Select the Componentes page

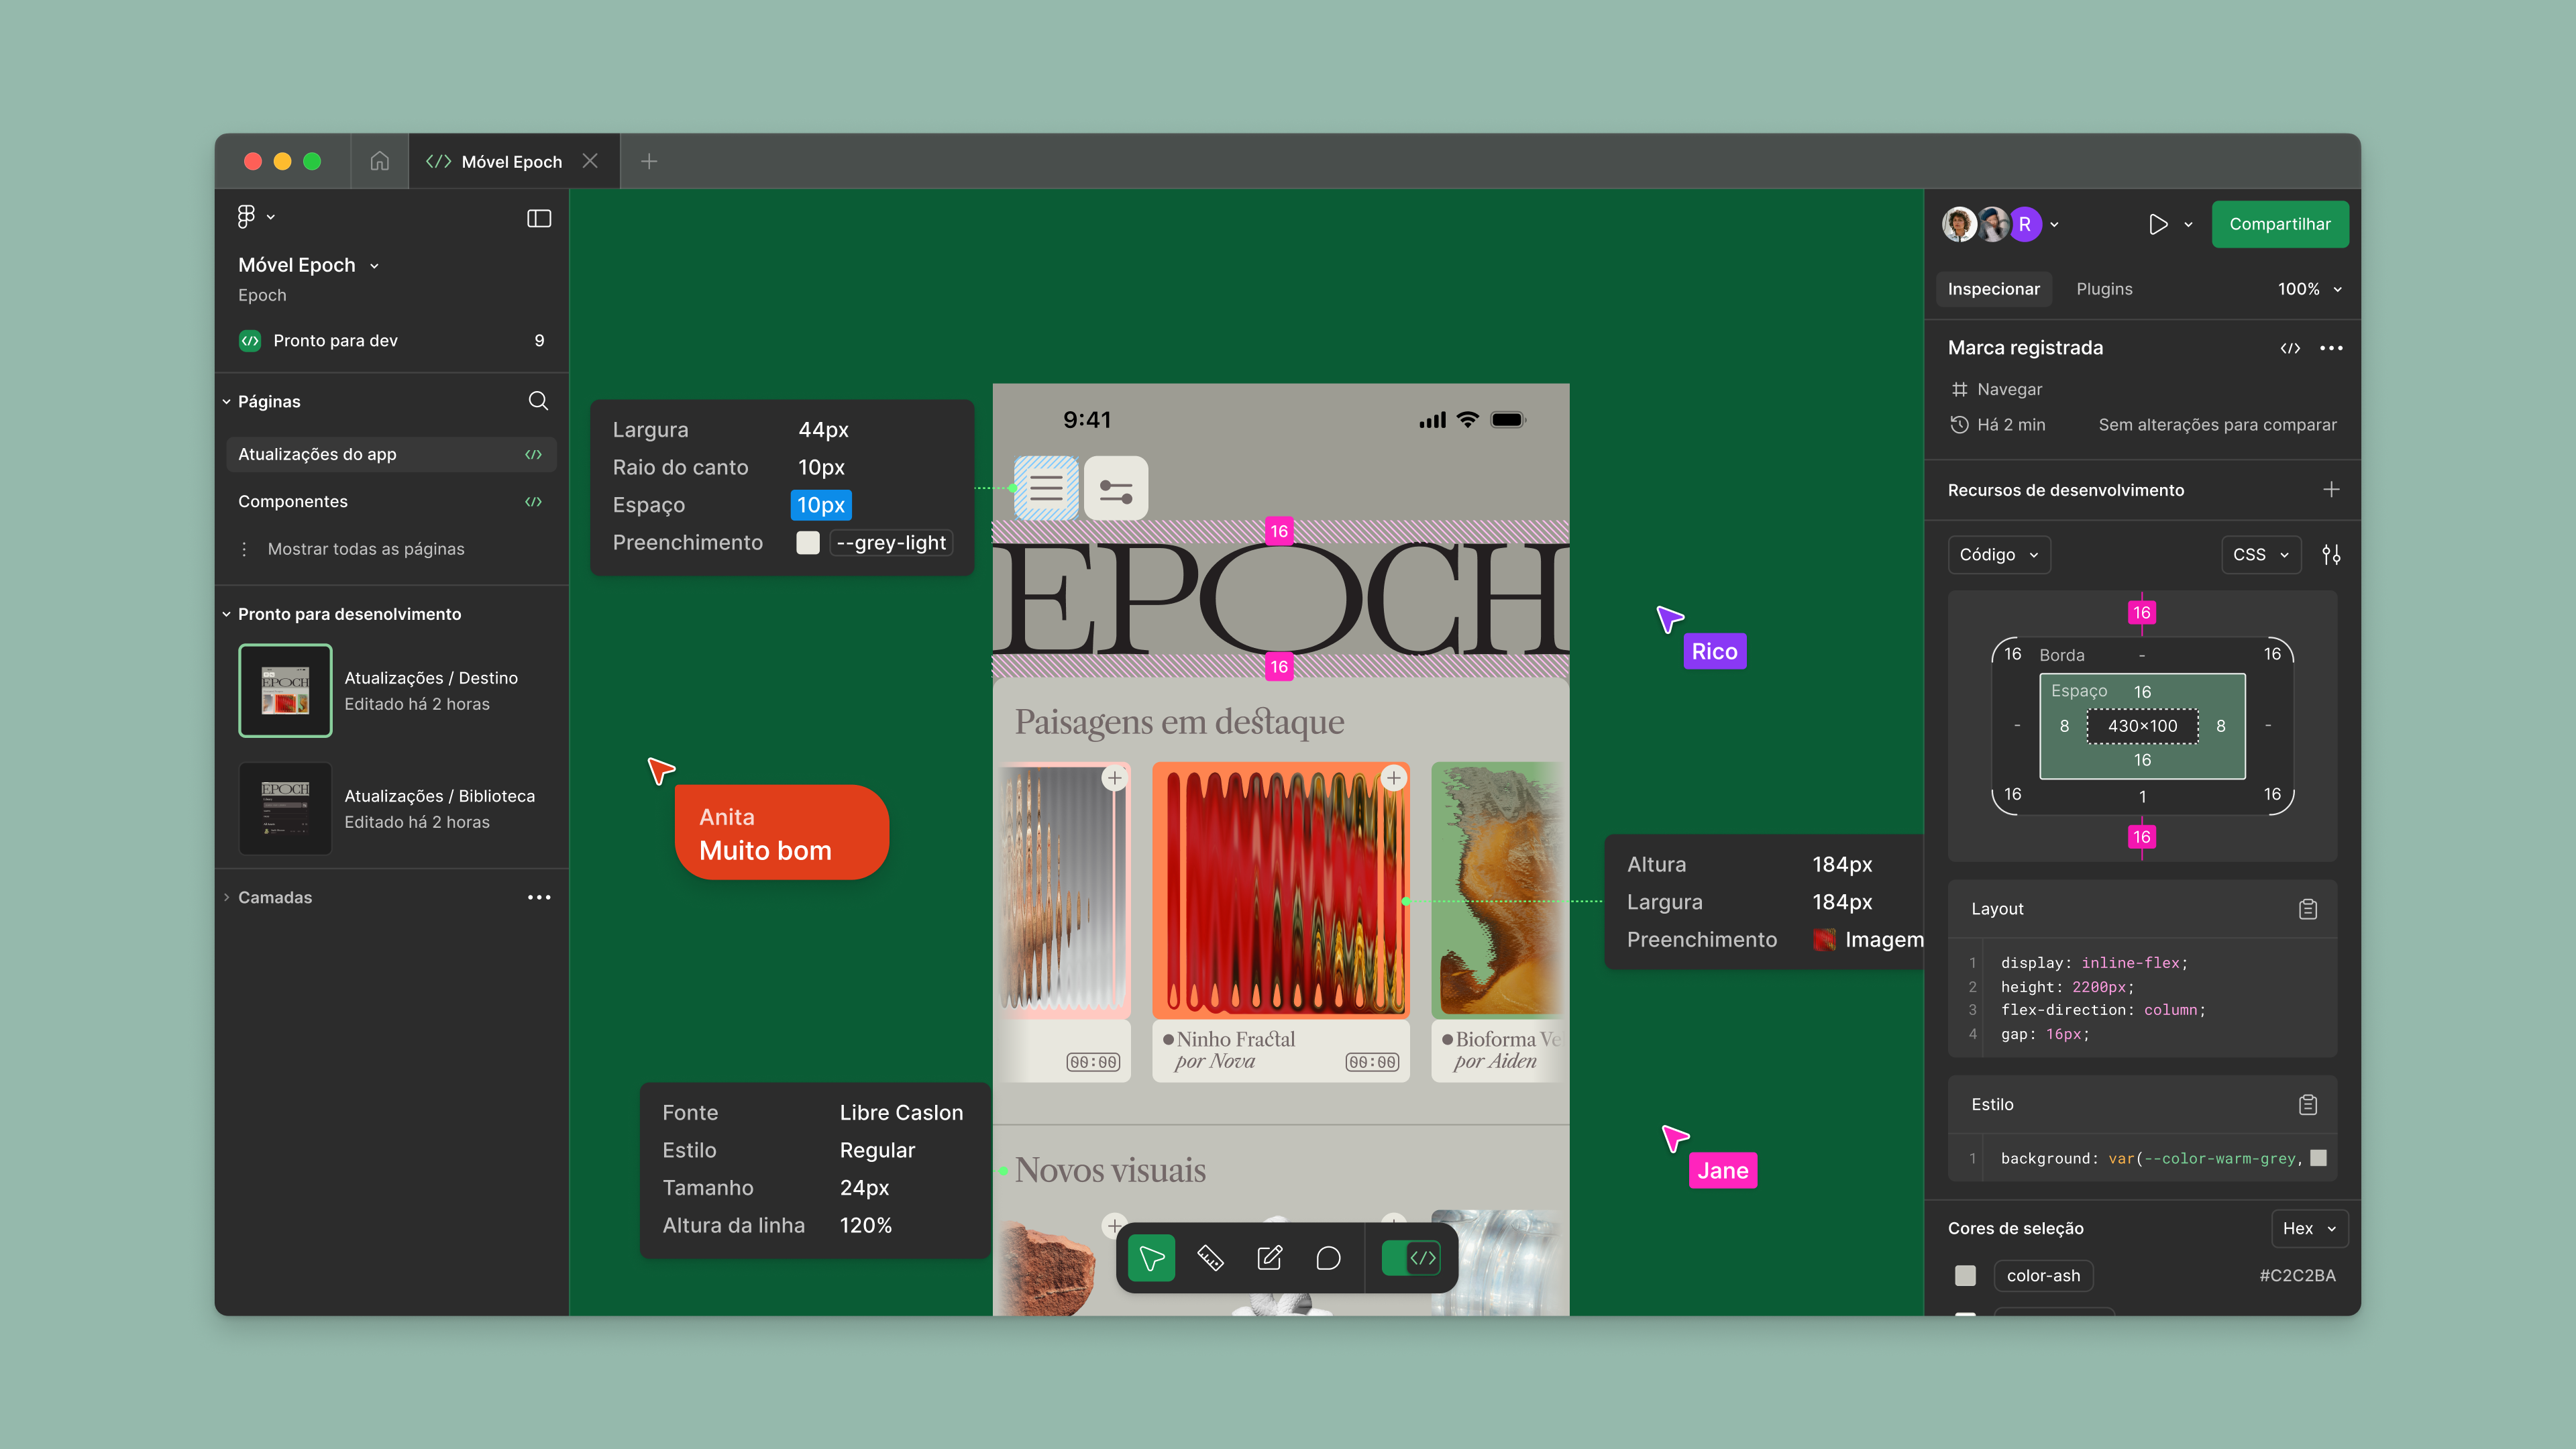[391, 502]
